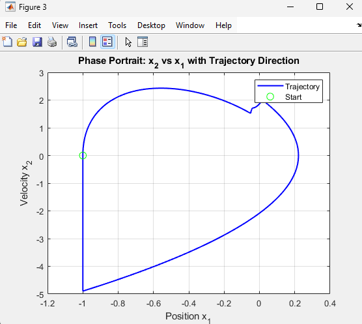Open the View menu

click(60, 25)
